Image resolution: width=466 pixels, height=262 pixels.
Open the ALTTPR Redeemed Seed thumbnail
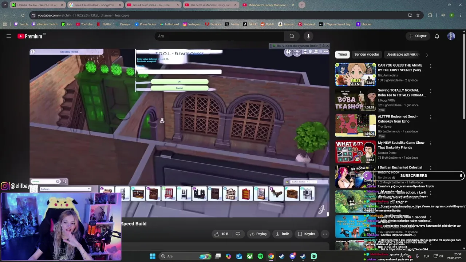pos(355,126)
